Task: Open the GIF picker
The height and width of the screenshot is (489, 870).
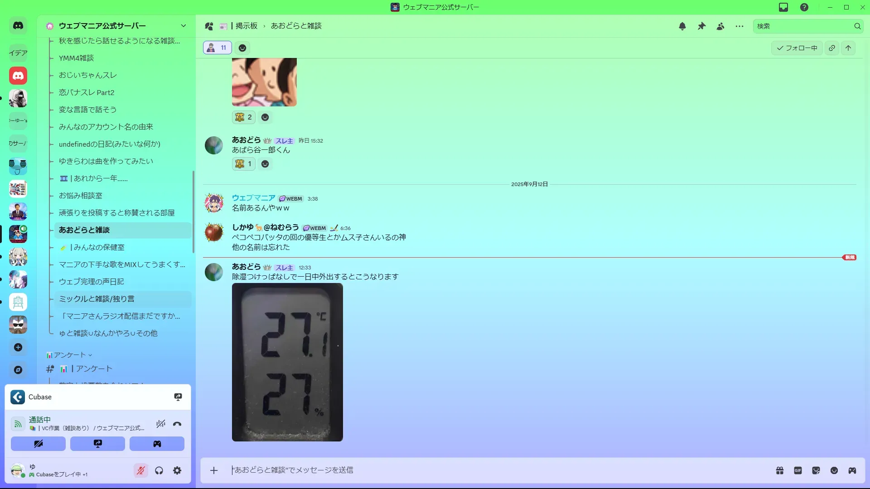Action: tap(798, 470)
